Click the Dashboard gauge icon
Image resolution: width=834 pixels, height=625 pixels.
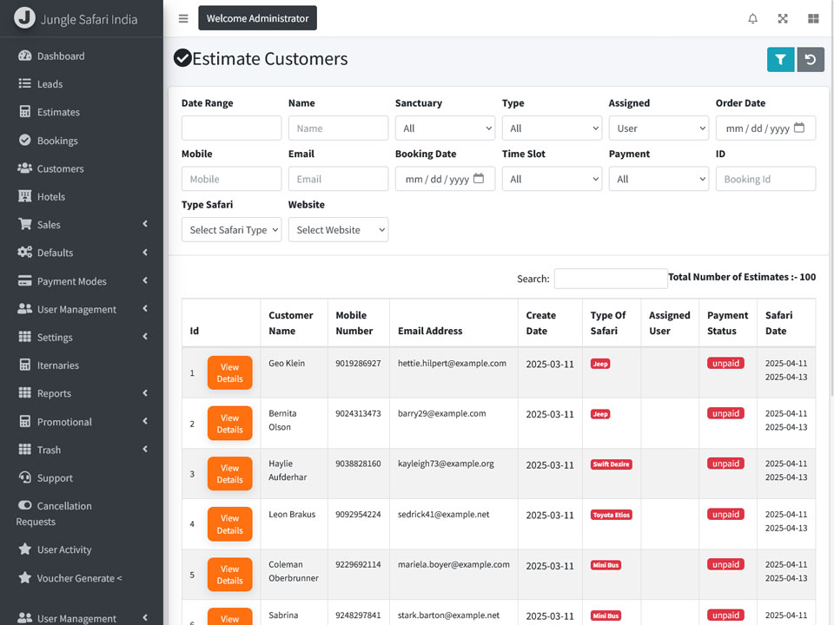point(24,56)
